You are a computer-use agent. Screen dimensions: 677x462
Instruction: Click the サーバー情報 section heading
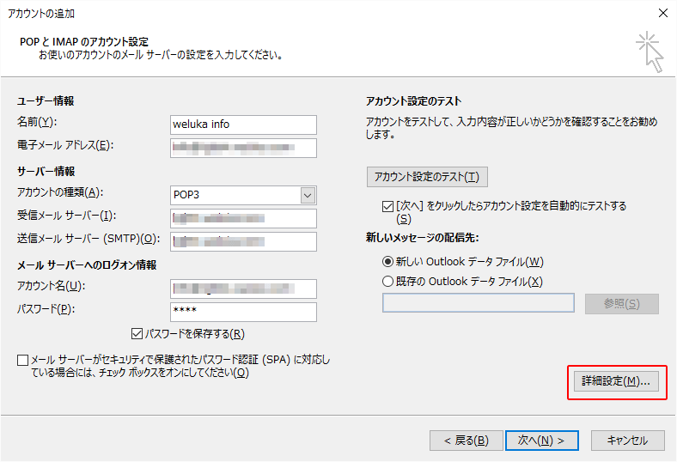click(x=46, y=171)
